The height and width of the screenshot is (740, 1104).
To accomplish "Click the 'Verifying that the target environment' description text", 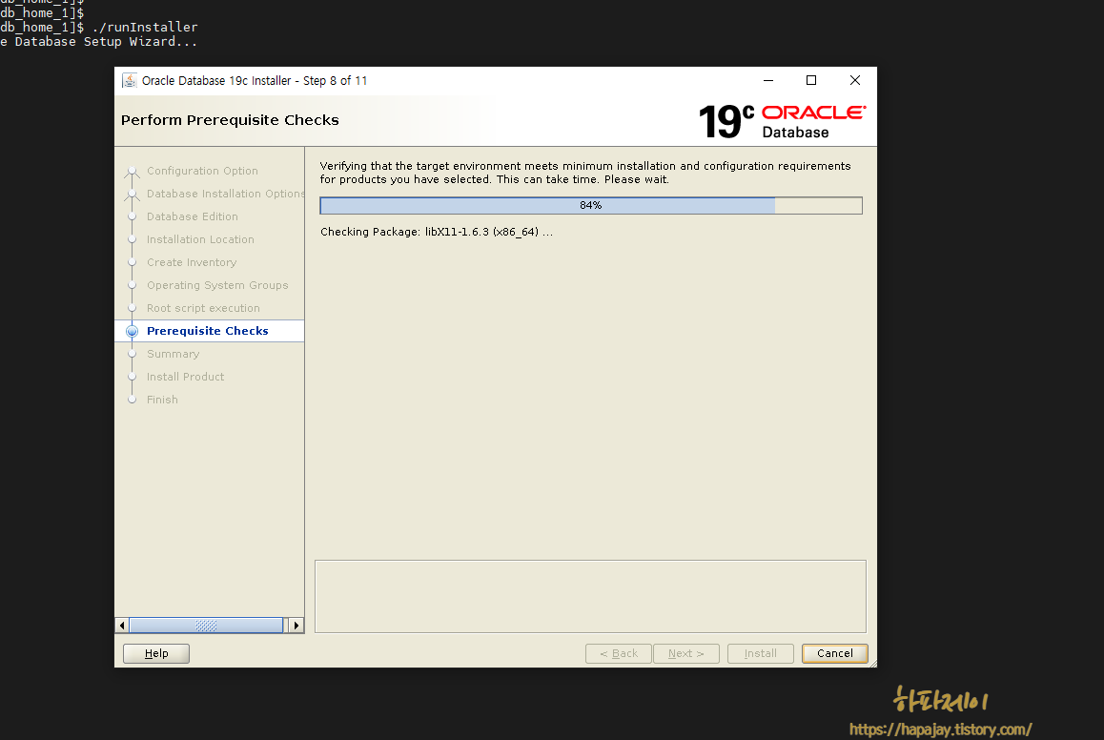I will (x=585, y=173).
